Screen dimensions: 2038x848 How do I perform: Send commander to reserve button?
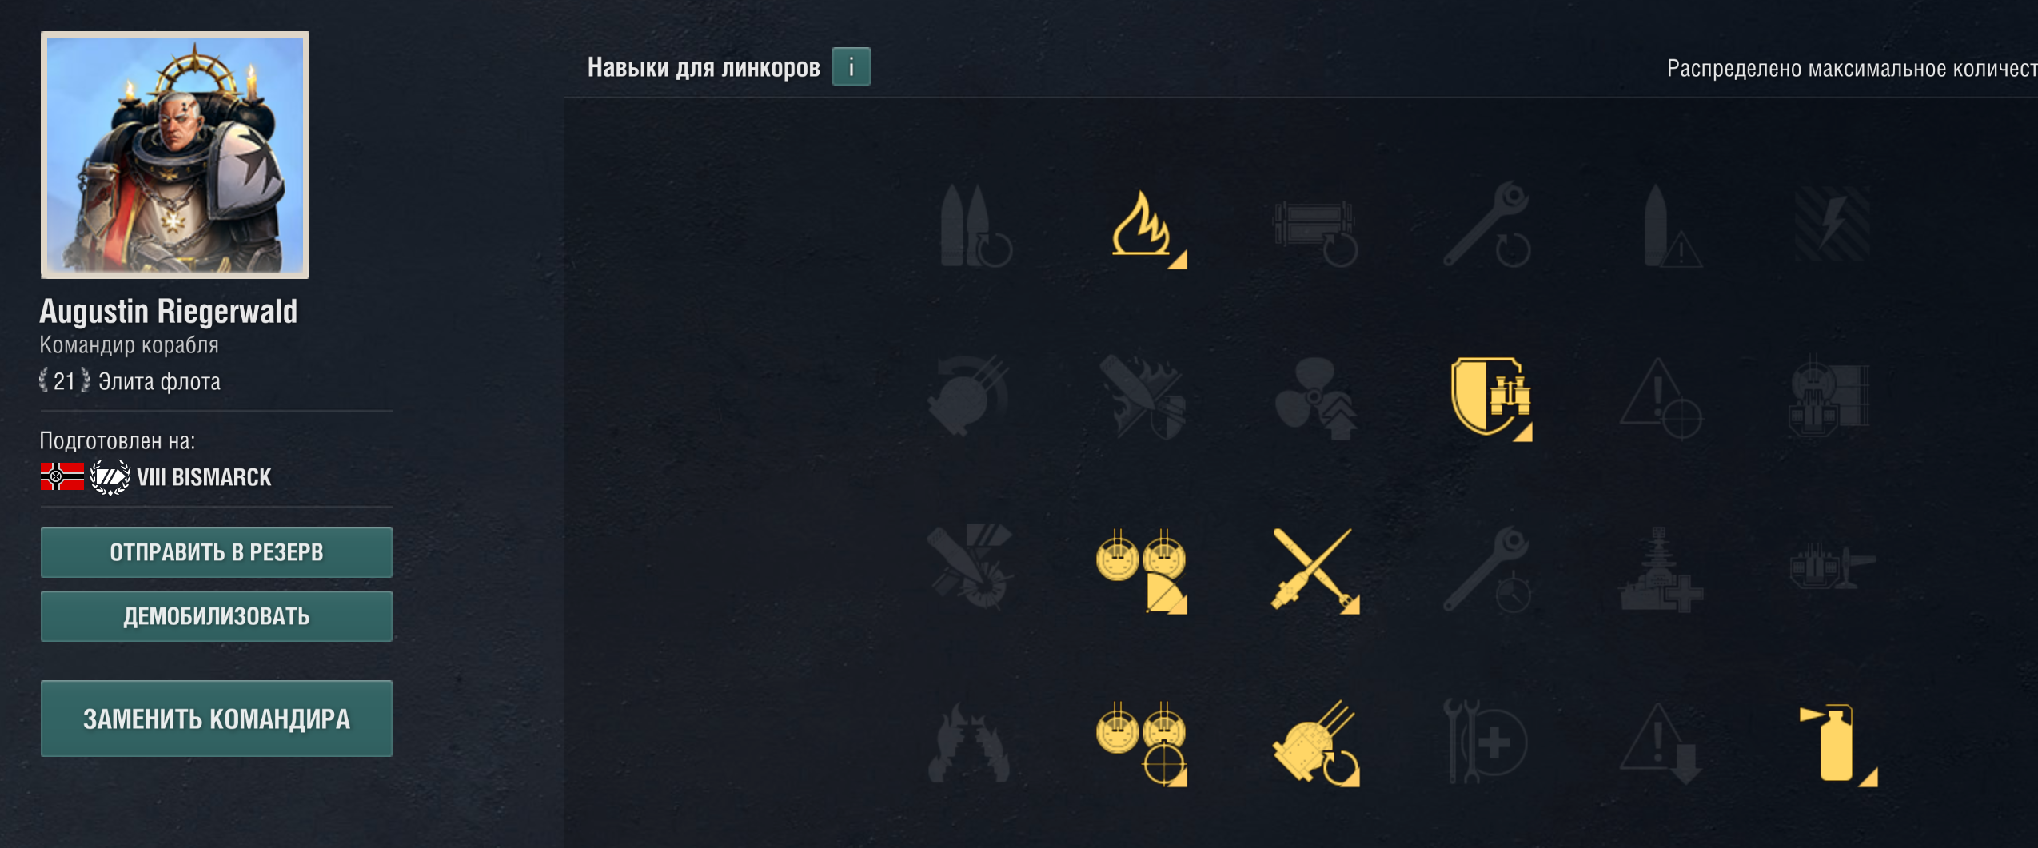coord(216,551)
